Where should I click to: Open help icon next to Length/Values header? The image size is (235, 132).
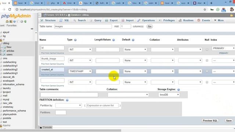(113, 40)
